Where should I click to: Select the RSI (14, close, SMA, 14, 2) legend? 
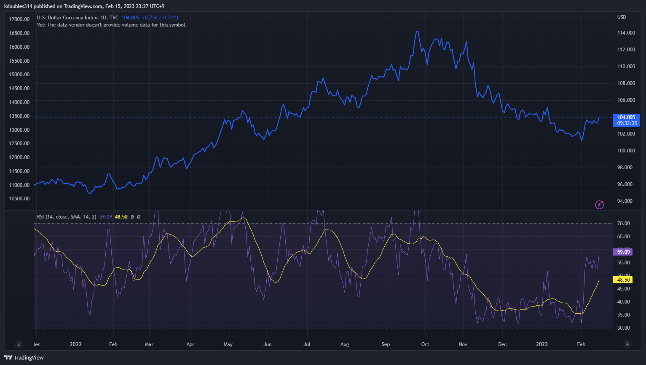tap(67, 217)
